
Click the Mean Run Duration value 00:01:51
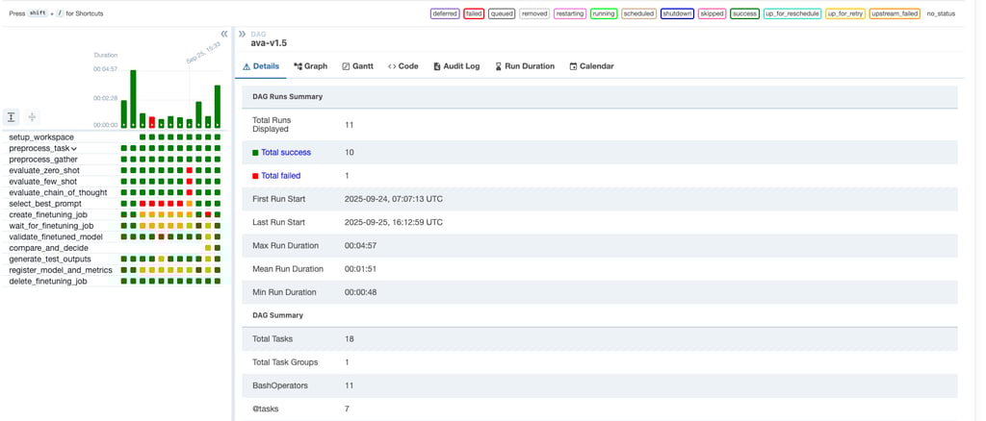[360, 268]
